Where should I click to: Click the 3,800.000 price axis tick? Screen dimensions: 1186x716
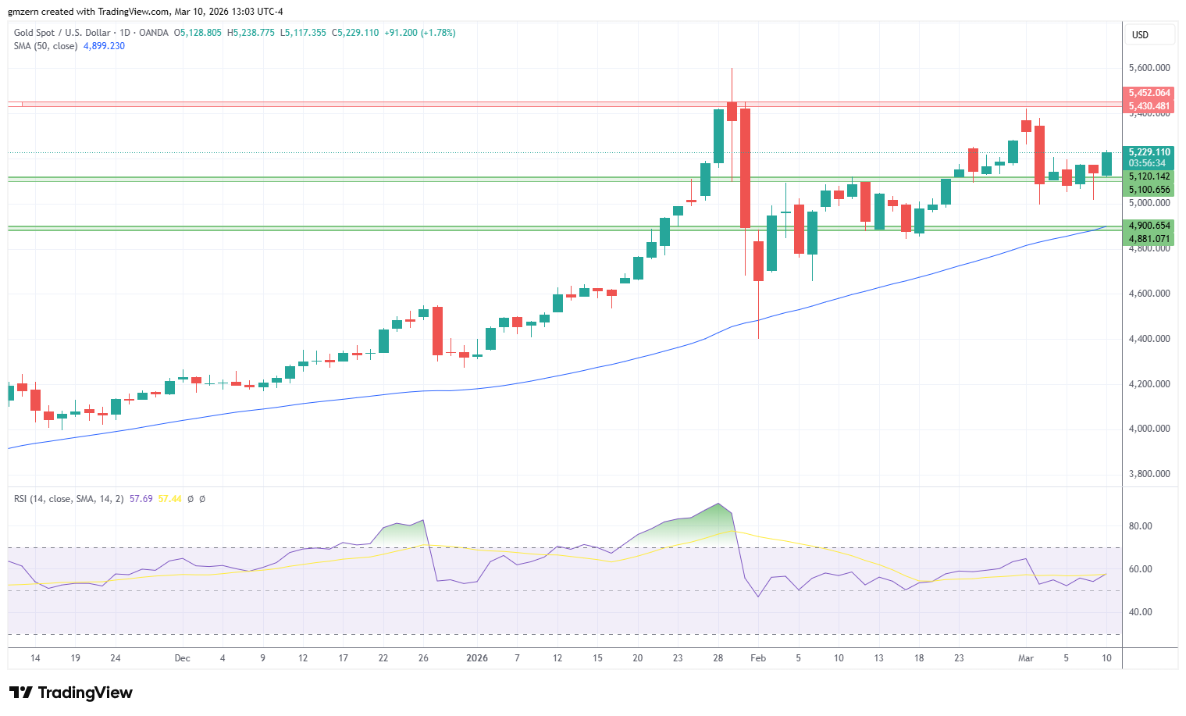pyautogui.click(x=1149, y=474)
